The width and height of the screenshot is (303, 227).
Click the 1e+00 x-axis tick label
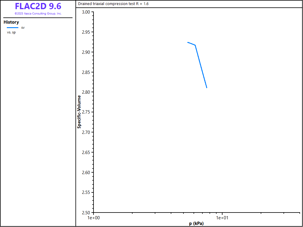[93, 218]
